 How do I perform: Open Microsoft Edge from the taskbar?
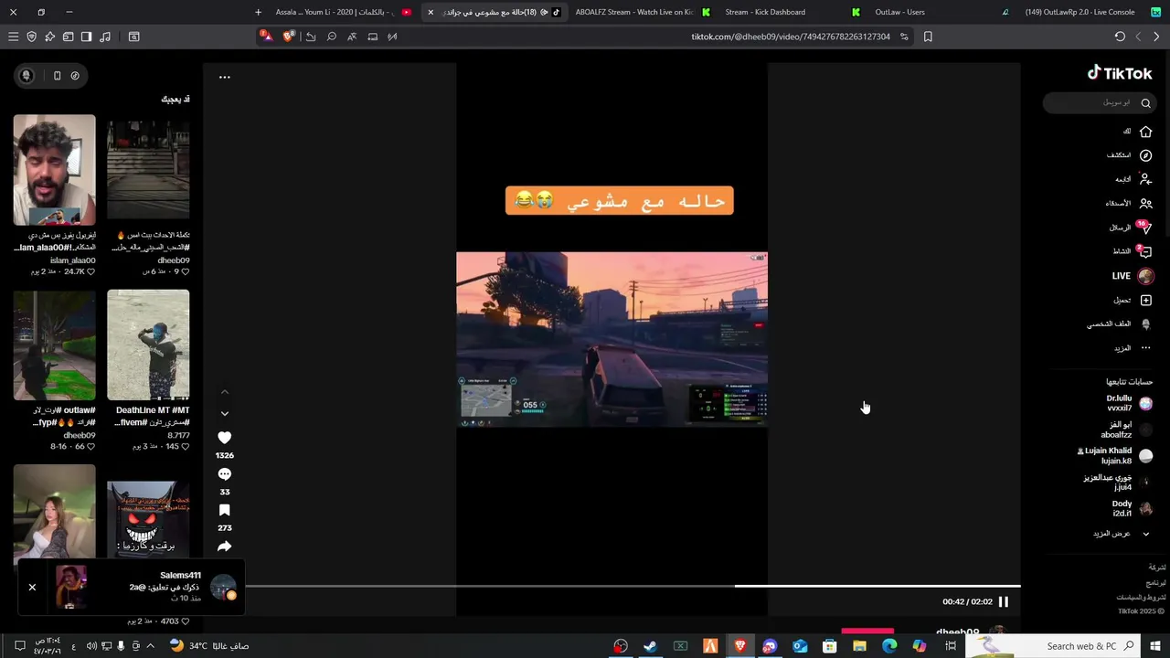click(889, 646)
